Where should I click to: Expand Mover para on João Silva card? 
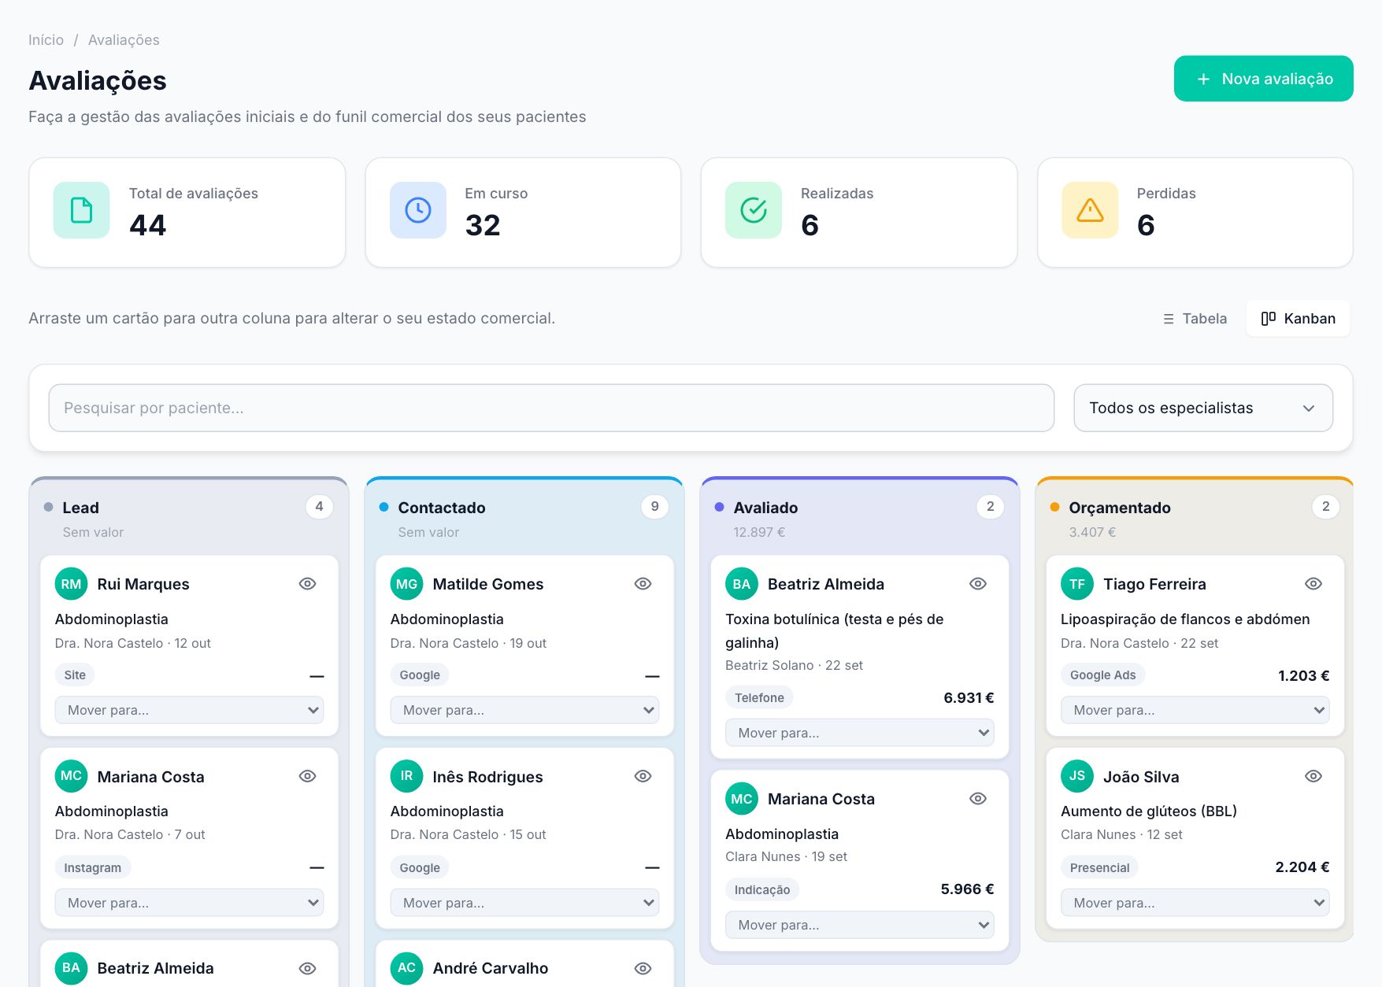(1195, 903)
